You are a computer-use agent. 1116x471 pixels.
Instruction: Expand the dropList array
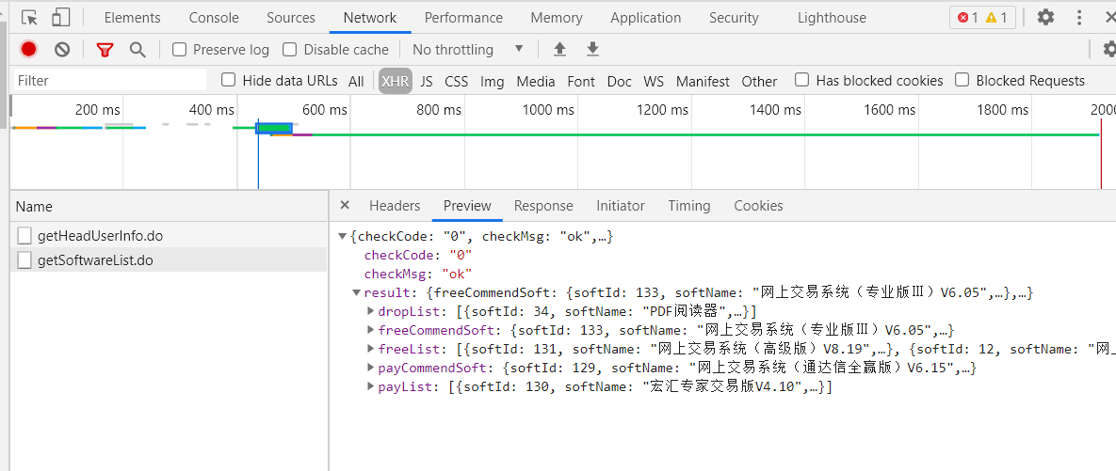point(371,311)
